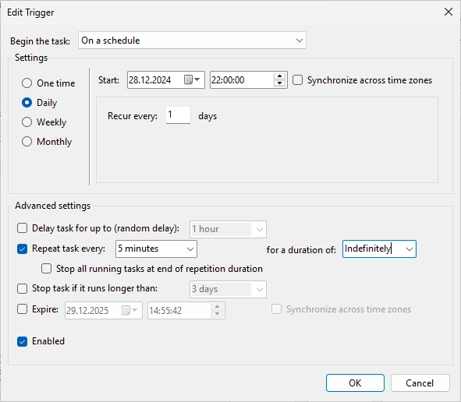Increase the start time with up arrow

[x=279, y=76]
